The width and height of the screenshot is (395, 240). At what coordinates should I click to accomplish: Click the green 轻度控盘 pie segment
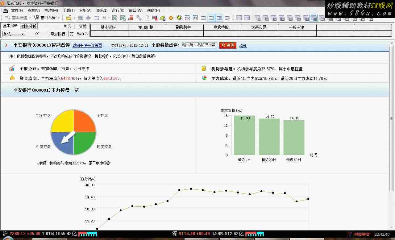[84, 143]
